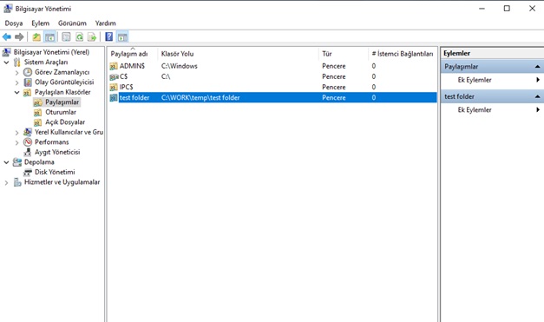Select the C$ share row

272,76
